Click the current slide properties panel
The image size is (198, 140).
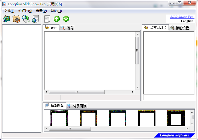coord(169,63)
